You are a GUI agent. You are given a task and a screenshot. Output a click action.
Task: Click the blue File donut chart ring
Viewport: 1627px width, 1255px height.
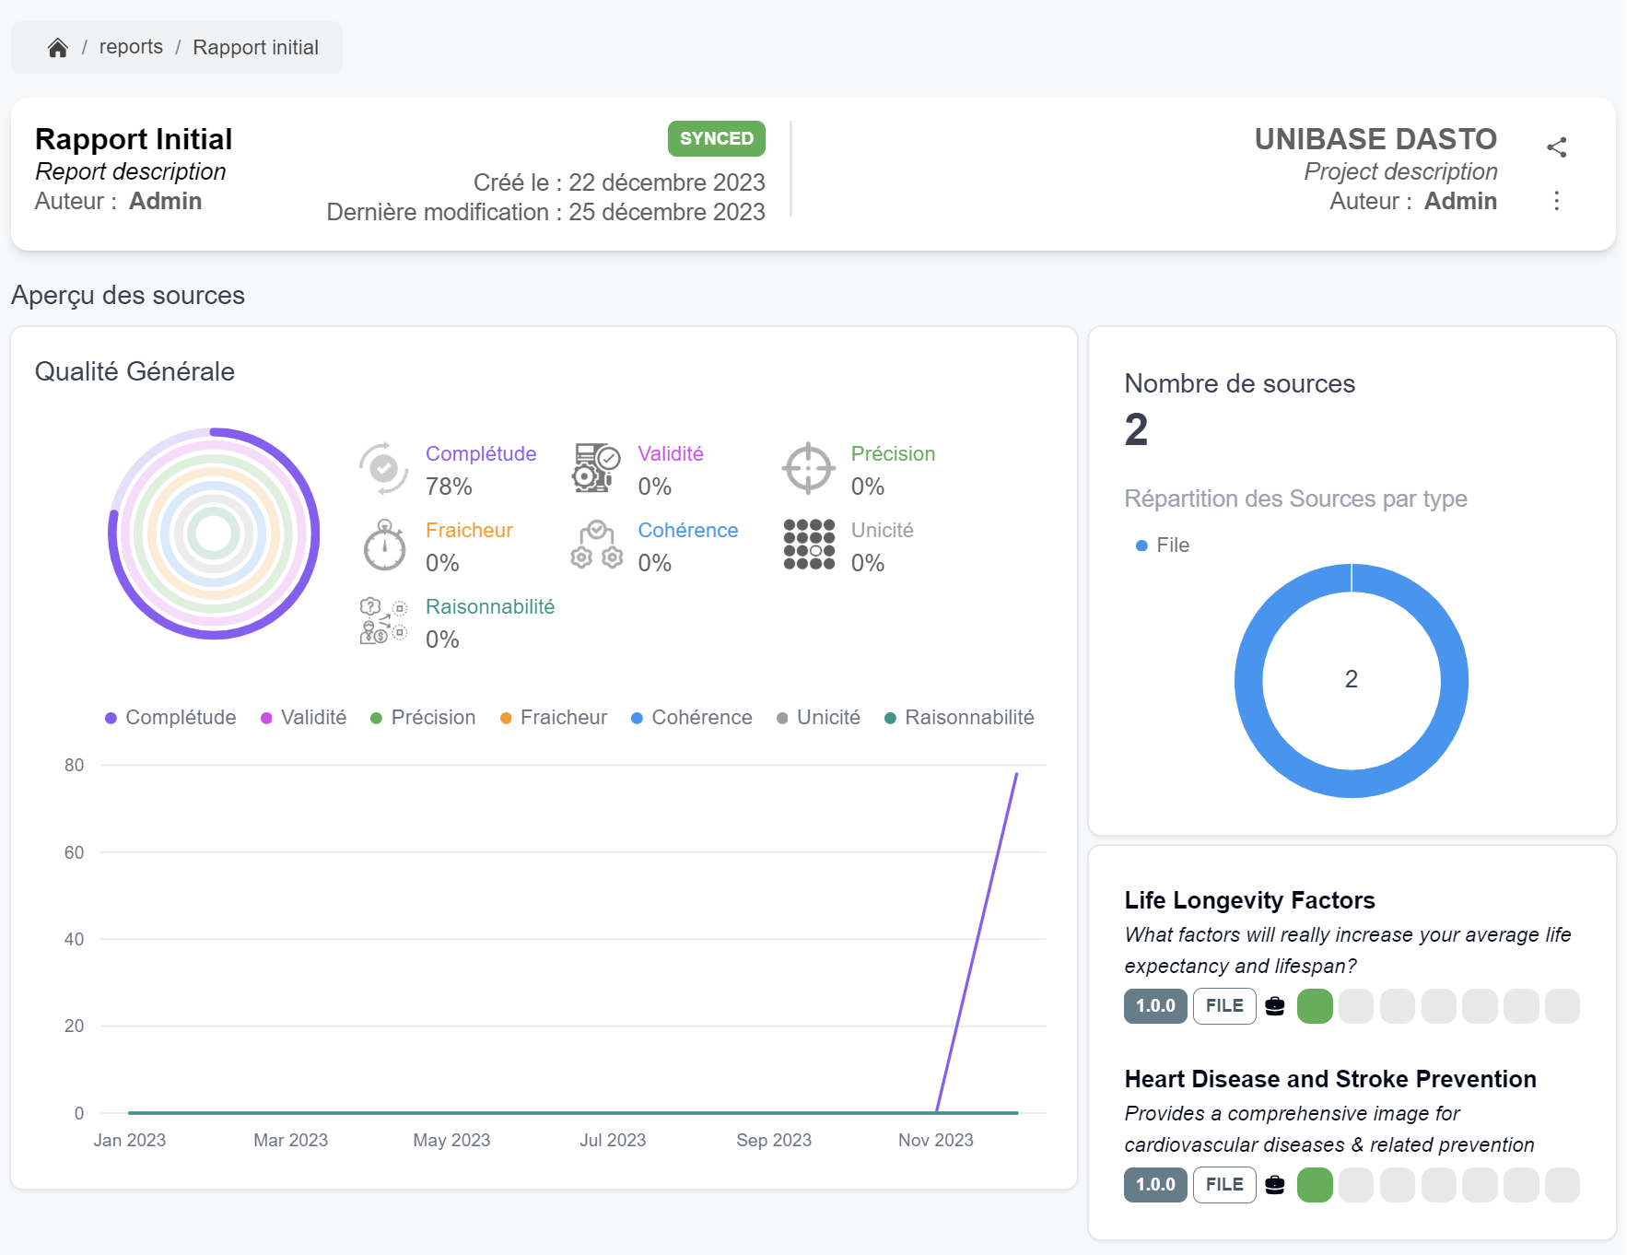(1247, 681)
